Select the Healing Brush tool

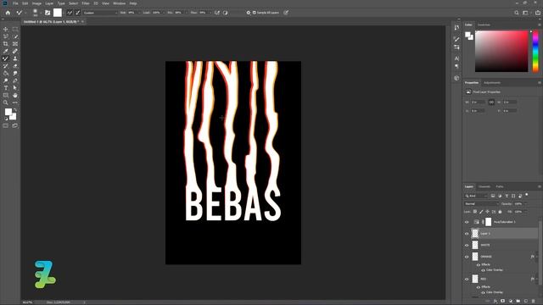[15, 51]
